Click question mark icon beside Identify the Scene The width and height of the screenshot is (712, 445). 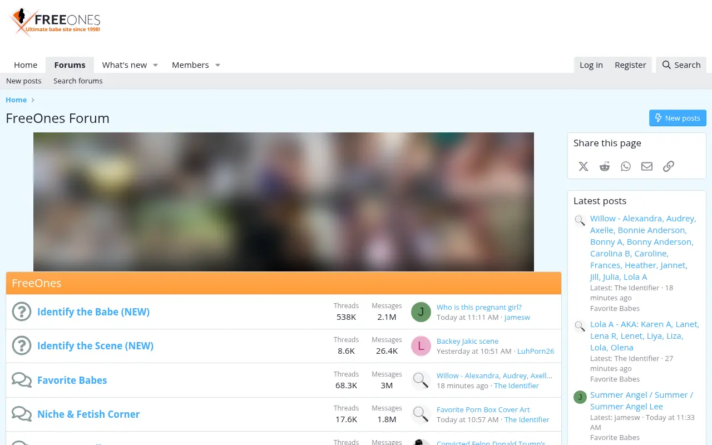tap(22, 345)
